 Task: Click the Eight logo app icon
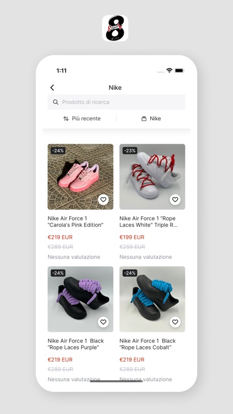(x=115, y=28)
